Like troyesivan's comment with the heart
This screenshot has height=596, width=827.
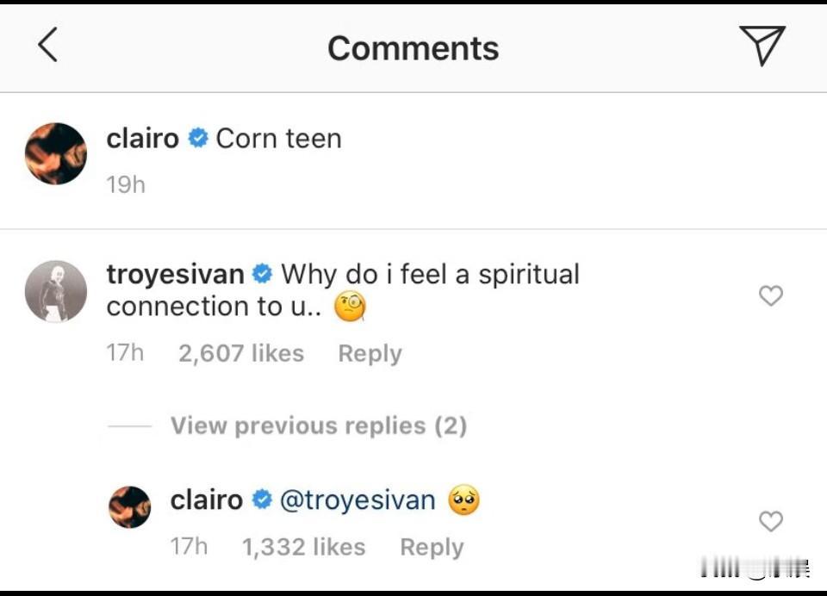click(770, 296)
